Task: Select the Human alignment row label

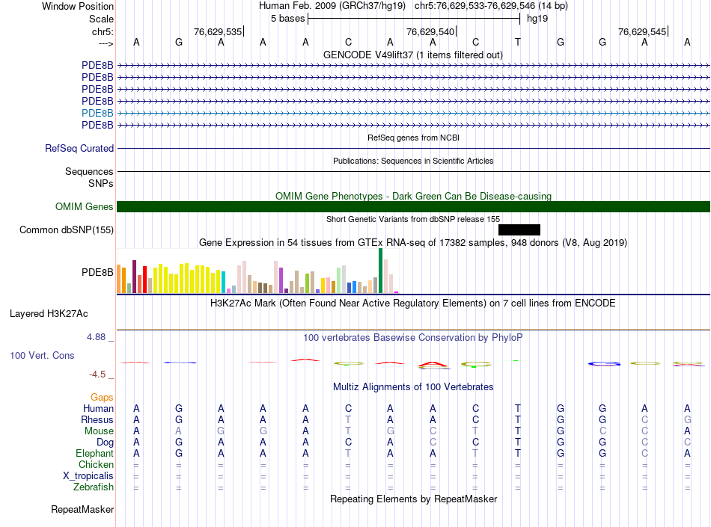Action: [98, 409]
